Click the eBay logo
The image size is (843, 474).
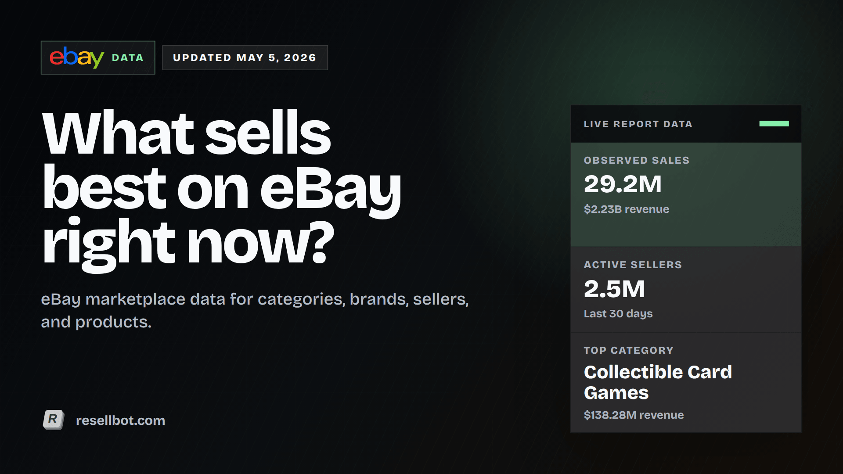[77, 57]
